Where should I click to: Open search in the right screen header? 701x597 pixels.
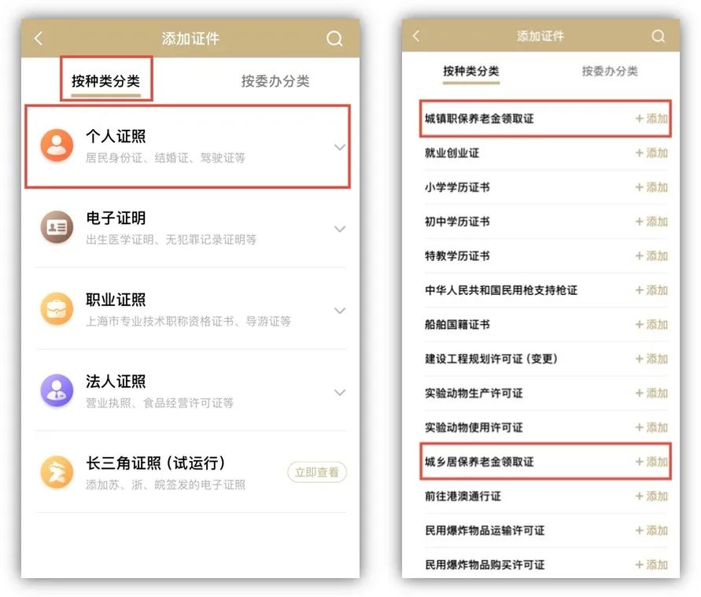click(658, 35)
